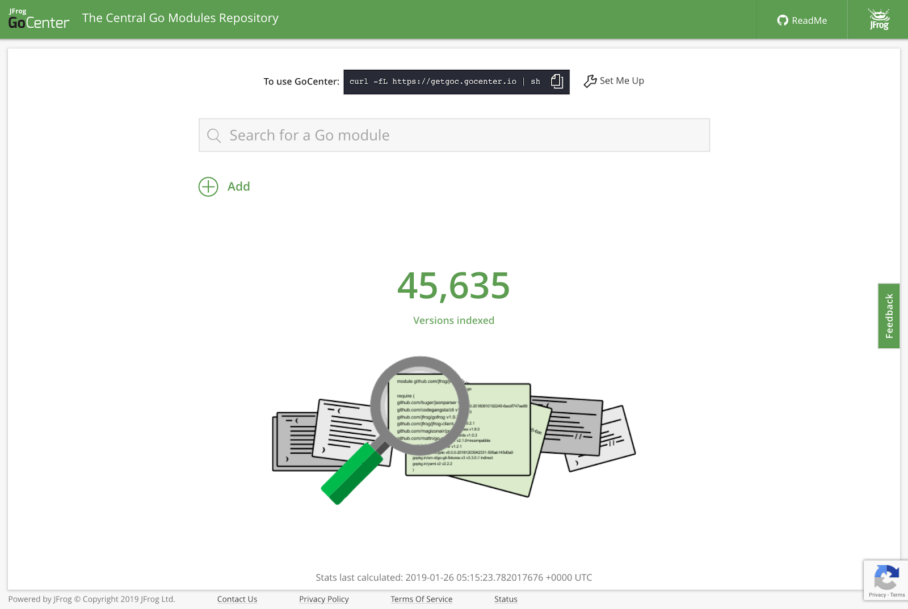Open the Feedback side tab
The height and width of the screenshot is (609, 908).
click(x=889, y=316)
